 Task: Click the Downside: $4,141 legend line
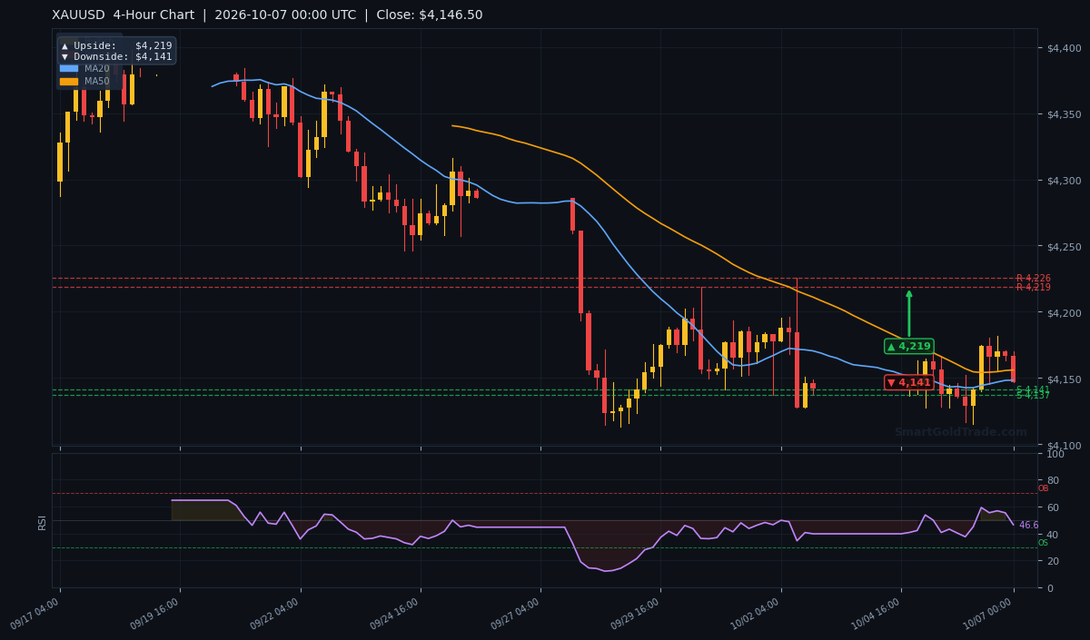coord(116,56)
